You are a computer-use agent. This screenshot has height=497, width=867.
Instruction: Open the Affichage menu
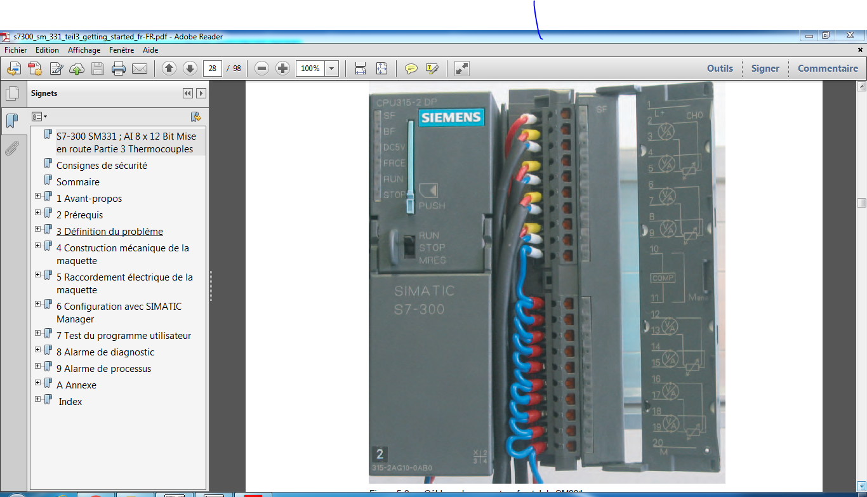point(84,50)
